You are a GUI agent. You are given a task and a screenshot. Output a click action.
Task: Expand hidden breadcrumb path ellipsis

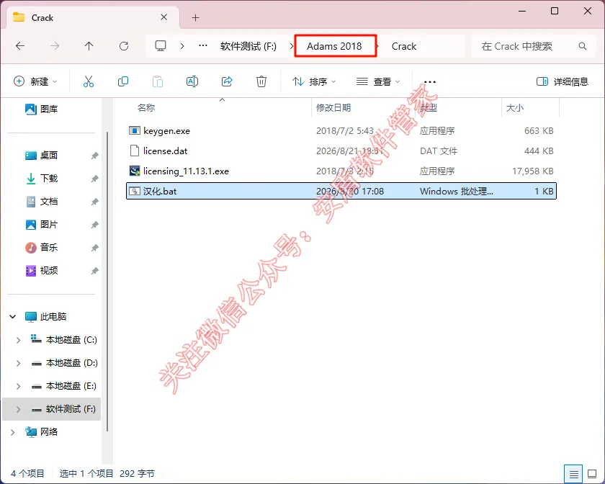click(203, 46)
